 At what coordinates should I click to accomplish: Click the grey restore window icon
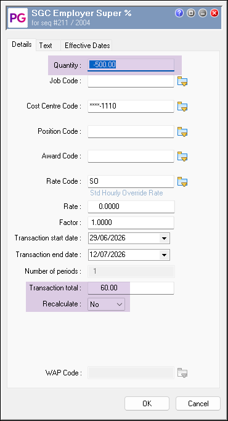[191, 13]
